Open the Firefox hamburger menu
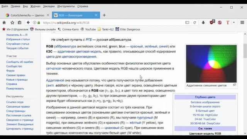This screenshot has width=247, height=139. [242, 22]
